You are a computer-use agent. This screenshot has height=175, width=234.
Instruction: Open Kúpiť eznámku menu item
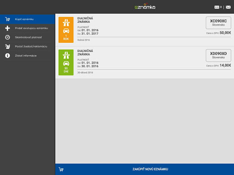point(27,19)
